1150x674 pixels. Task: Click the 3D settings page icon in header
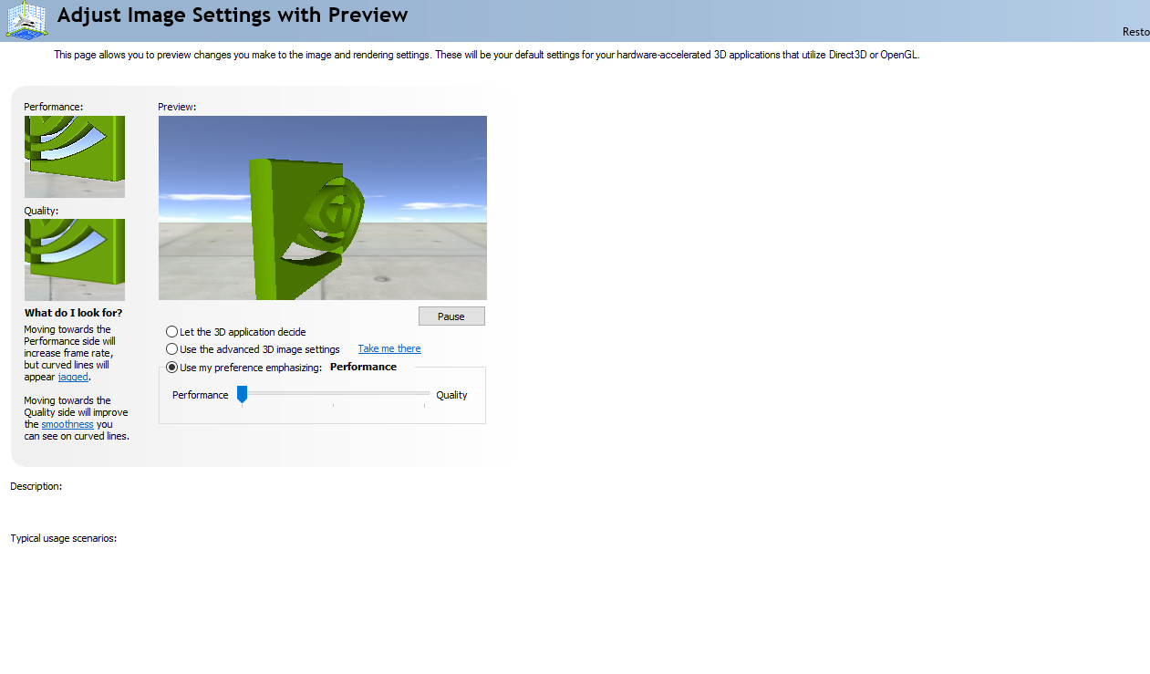(26, 19)
